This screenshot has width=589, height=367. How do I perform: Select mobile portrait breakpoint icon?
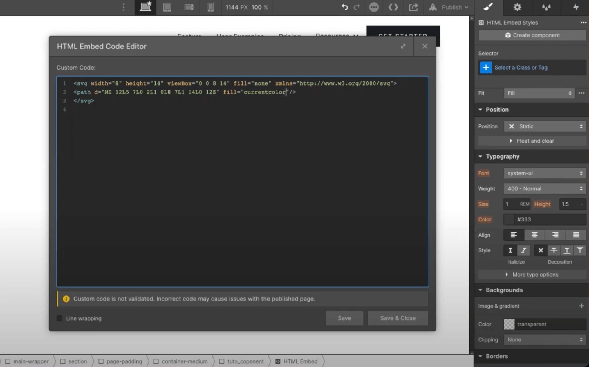click(x=211, y=7)
